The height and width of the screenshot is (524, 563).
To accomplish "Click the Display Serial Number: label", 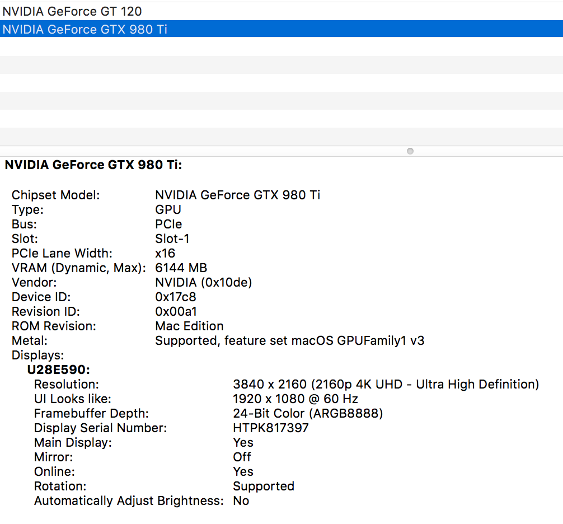I will click(x=101, y=428).
